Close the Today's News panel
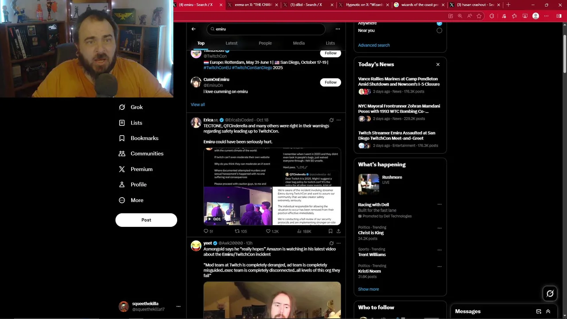 point(438,65)
